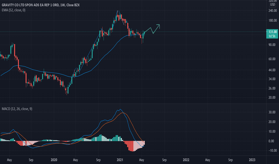The image size is (279, 164).
Task: Select the MACD (12, 26, close, 9) indicator label
Action: coord(17,109)
